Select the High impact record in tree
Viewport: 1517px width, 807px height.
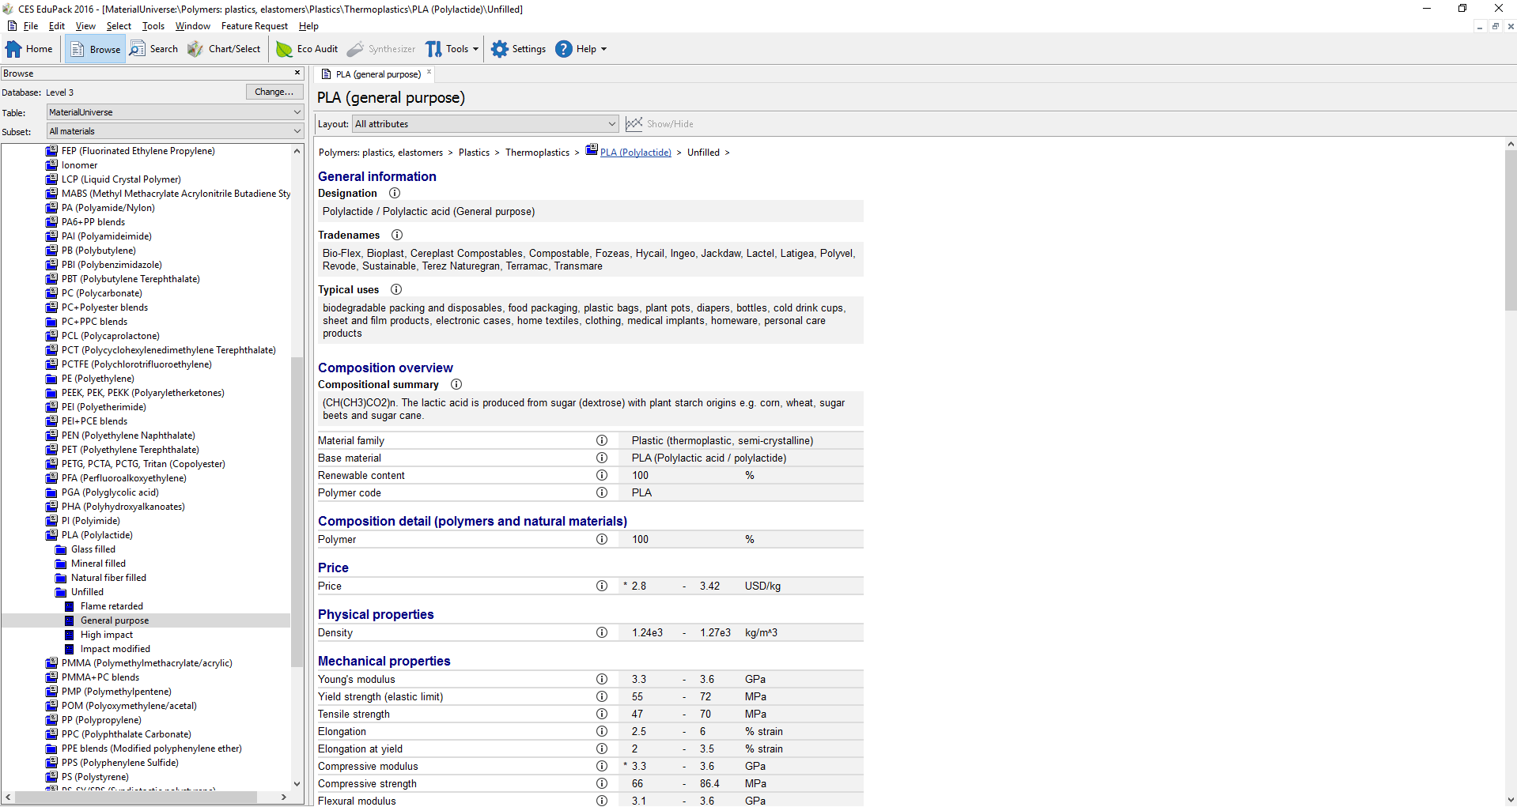[x=107, y=635]
